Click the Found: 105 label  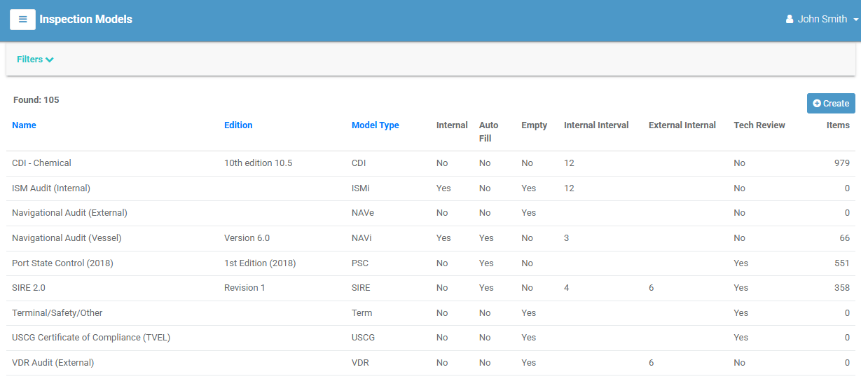click(36, 100)
